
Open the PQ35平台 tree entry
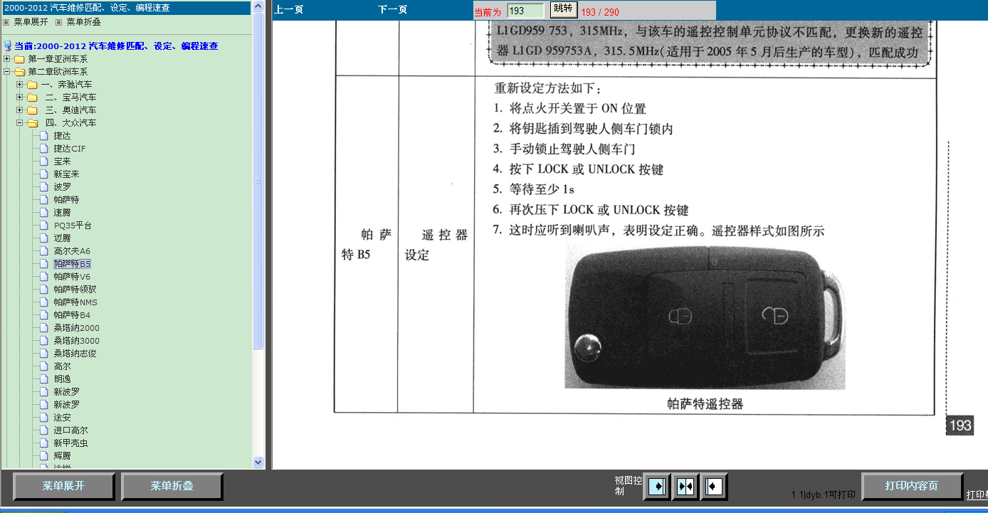click(73, 226)
